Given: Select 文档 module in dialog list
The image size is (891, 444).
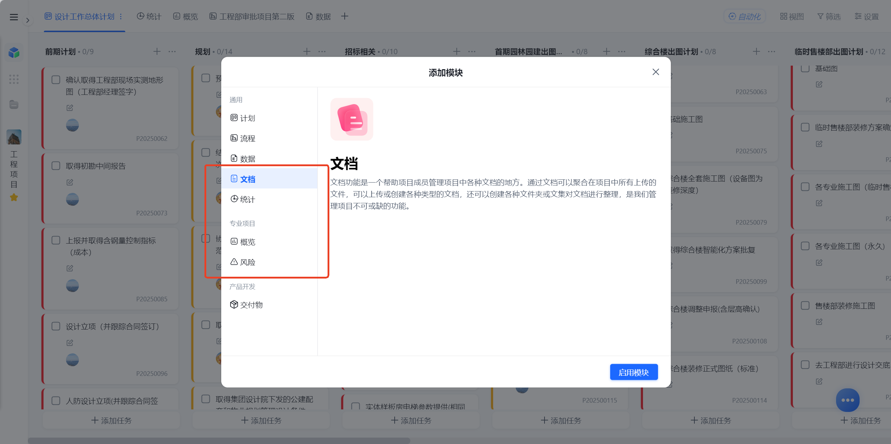Looking at the screenshot, I should 269,179.
